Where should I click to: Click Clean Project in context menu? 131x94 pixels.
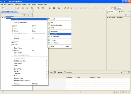[29, 48]
